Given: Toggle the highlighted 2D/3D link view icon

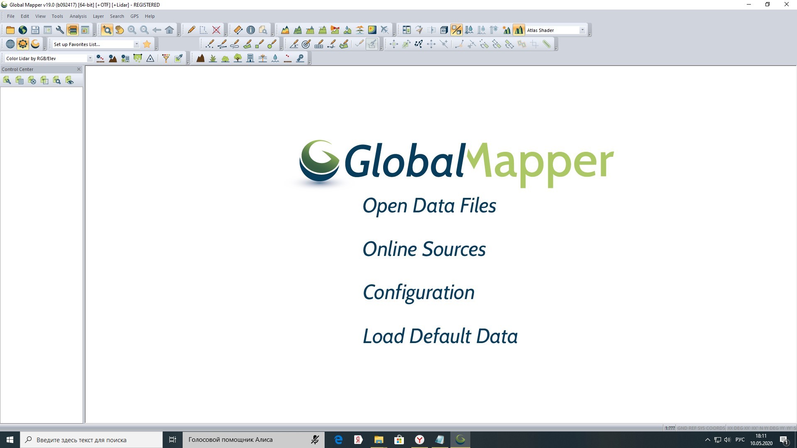Looking at the screenshot, I should [457, 30].
